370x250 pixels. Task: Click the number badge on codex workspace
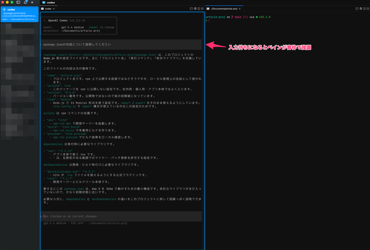[x=4, y=10]
